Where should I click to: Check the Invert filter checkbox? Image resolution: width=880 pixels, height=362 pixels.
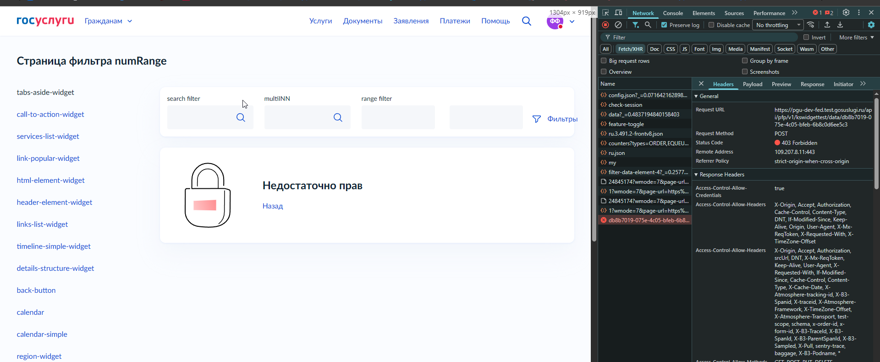tap(806, 38)
